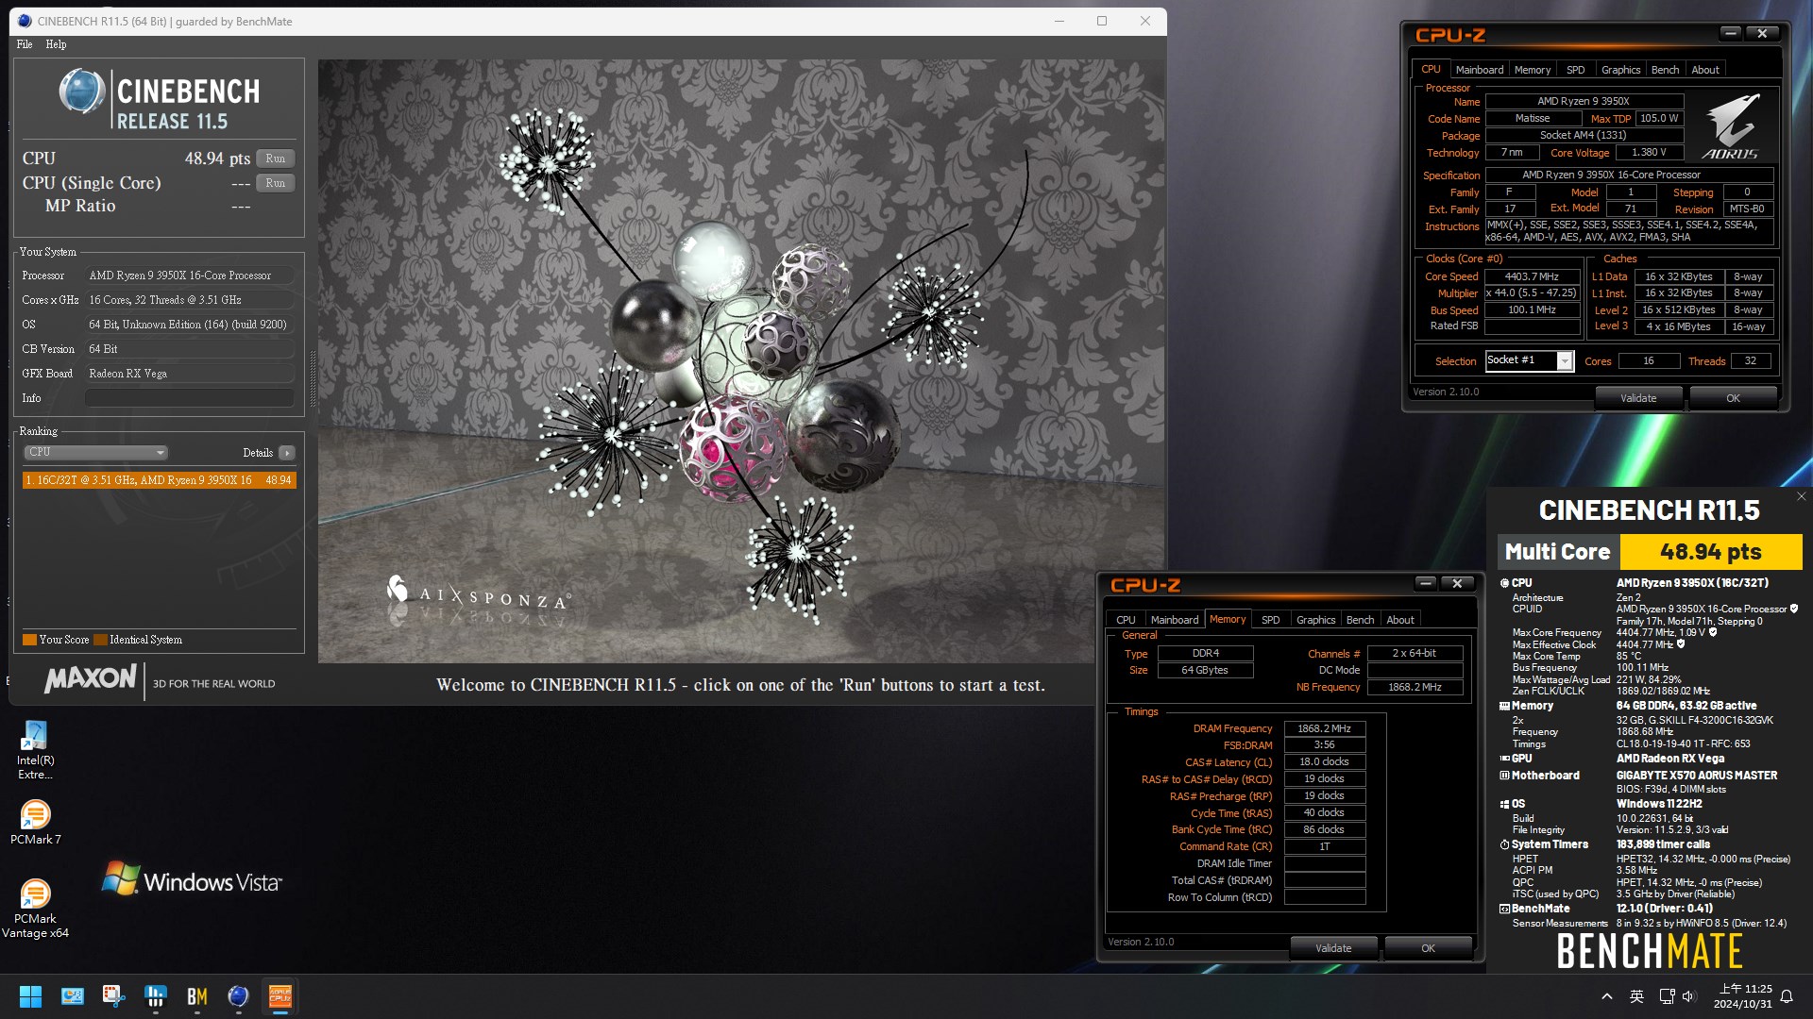Click the System Timers stopwatch icon
Viewport: 1813px width, 1019px height.
click(1505, 844)
